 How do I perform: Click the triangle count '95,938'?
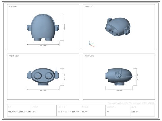(85, 112)
